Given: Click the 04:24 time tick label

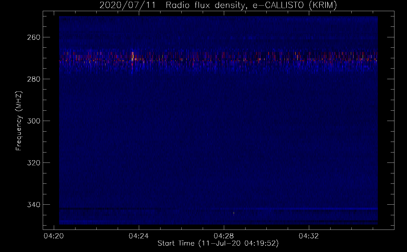Looking at the screenshot, I should pos(139,236).
